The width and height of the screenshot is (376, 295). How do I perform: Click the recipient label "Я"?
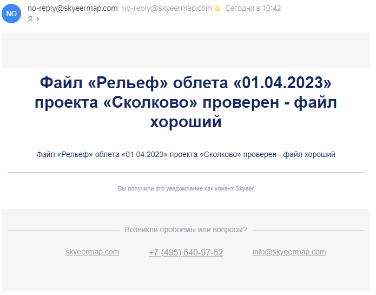coord(30,19)
